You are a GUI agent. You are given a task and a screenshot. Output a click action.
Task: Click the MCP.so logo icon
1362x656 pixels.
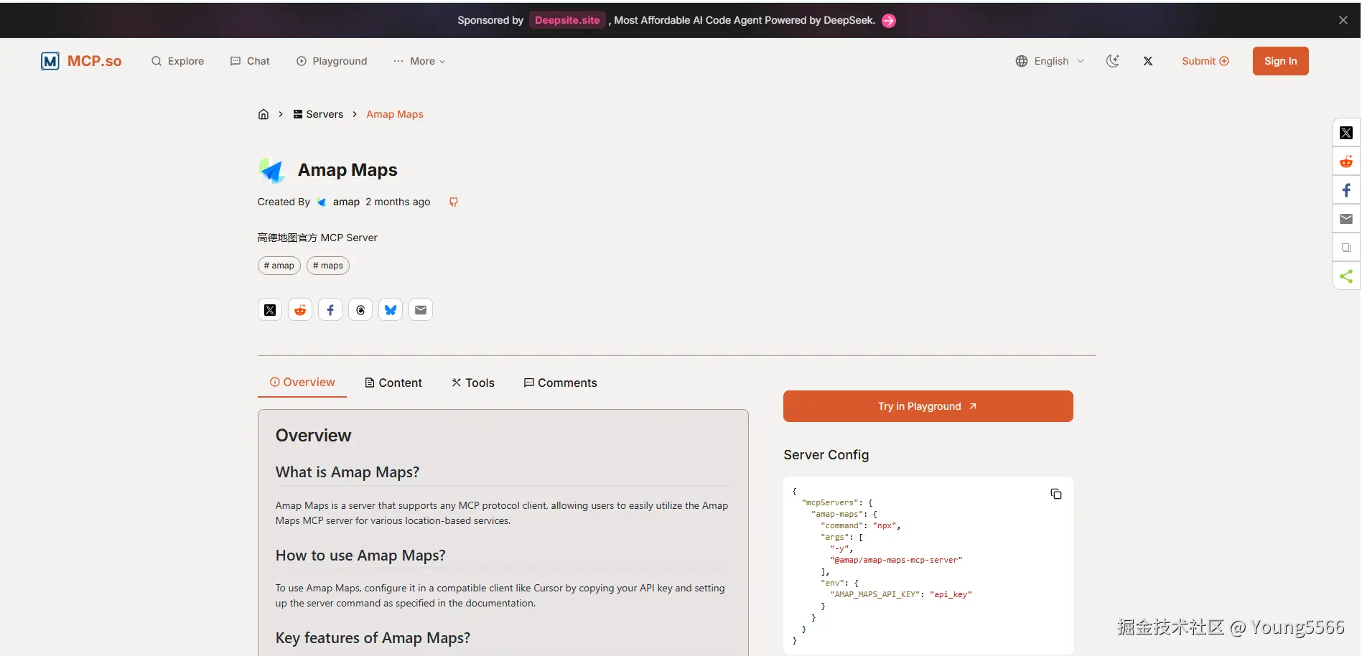pyautogui.click(x=50, y=61)
